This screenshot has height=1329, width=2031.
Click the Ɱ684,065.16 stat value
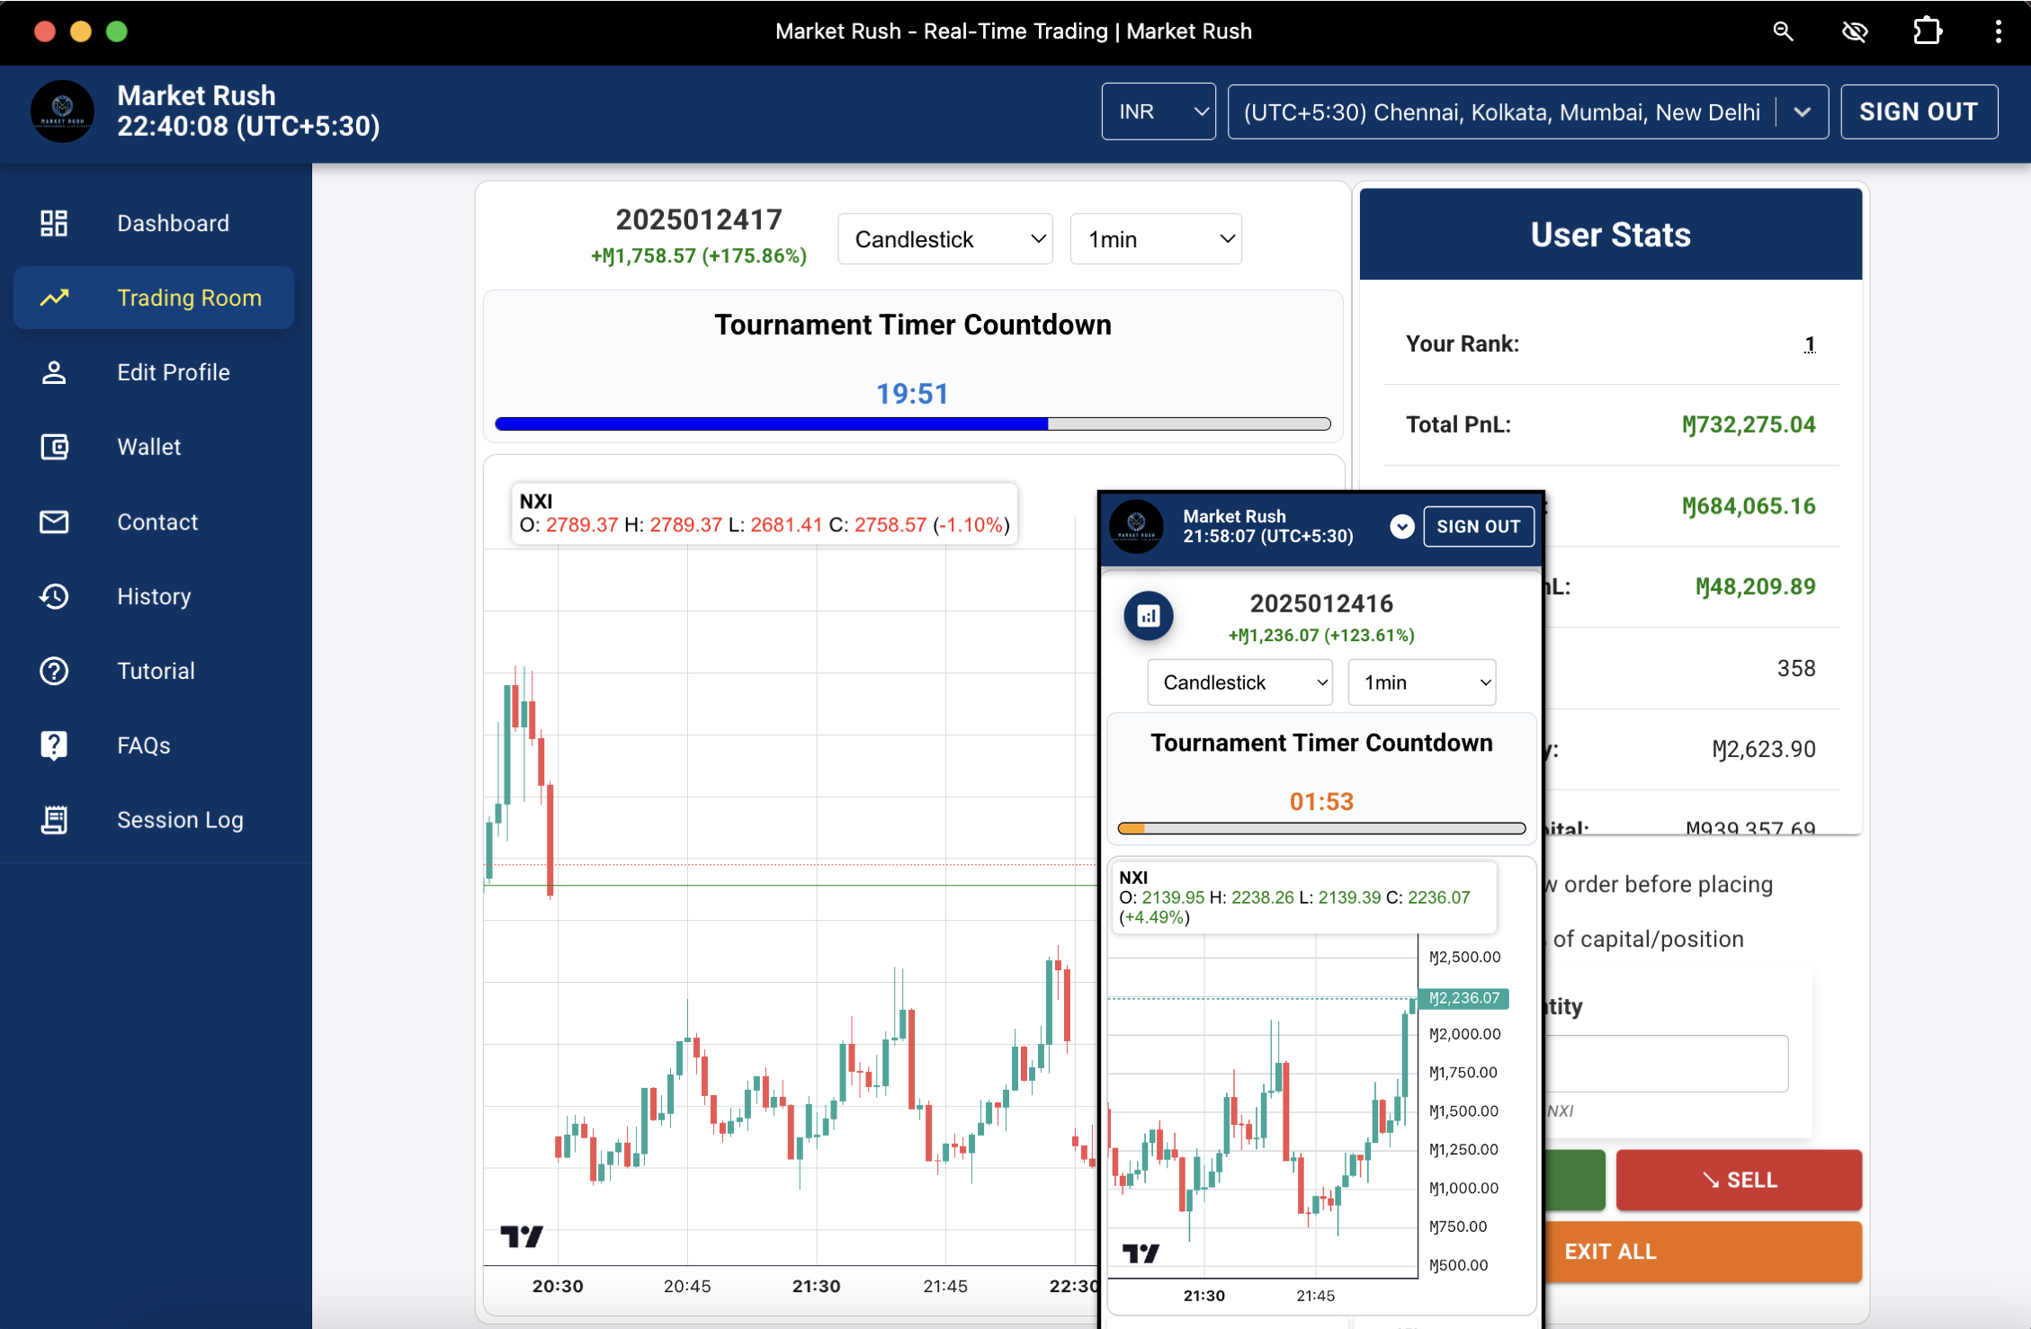coord(1749,506)
